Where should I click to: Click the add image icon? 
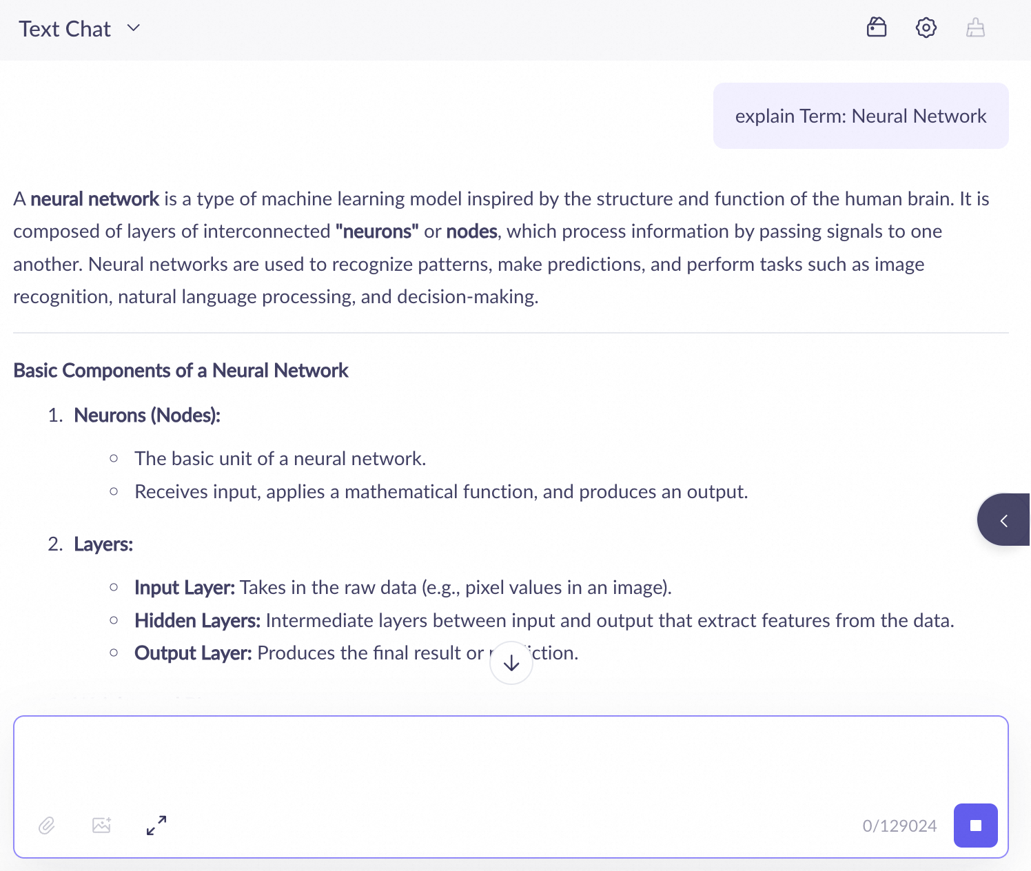tap(101, 825)
